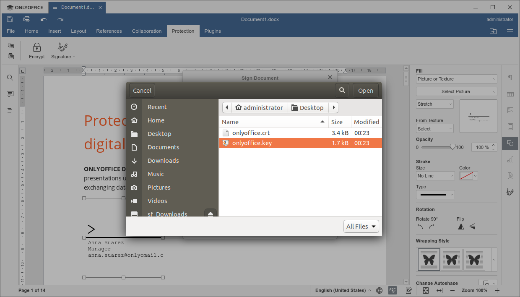Viewport: 520px width, 297px height.
Task: Toggle spell checking in the status bar
Action: click(x=393, y=290)
